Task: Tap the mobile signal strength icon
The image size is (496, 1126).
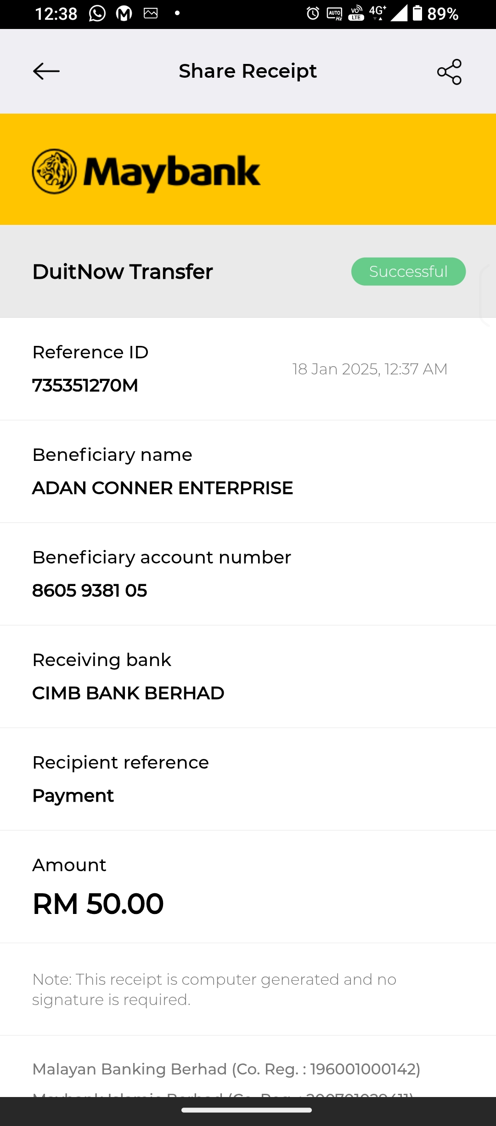Action: pos(399,13)
